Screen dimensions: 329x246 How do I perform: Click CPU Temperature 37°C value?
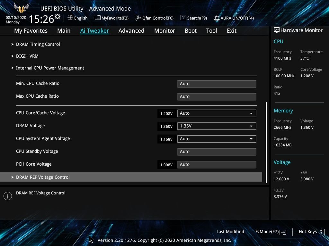(305, 58)
